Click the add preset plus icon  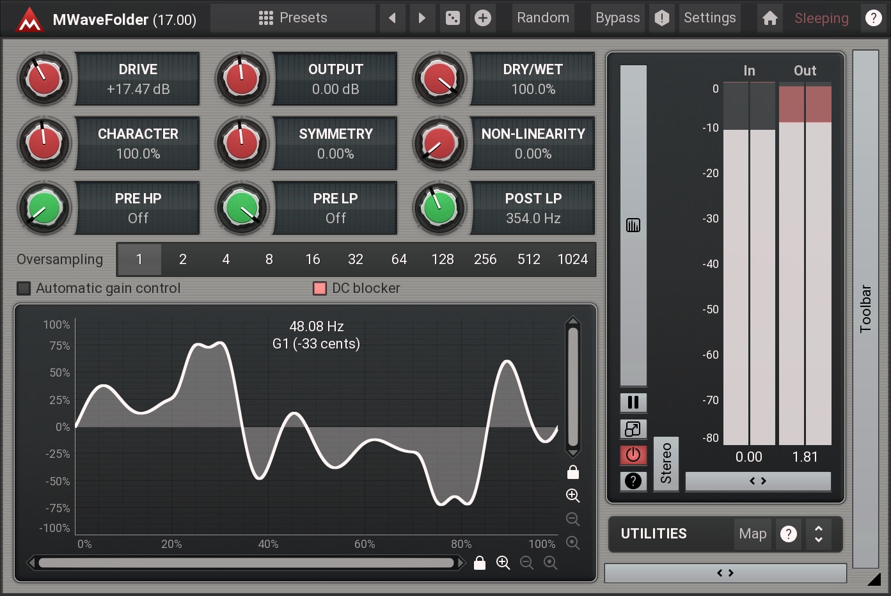coord(483,18)
